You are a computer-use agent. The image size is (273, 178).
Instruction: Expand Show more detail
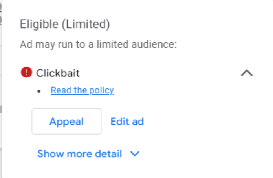(x=80, y=154)
